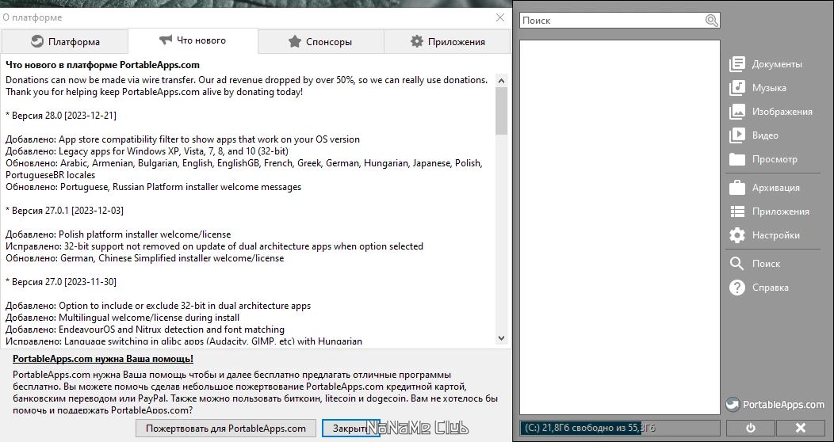Switch to the Приложения tab
This screenshot has height=442, width=834.
coord(447,41)
